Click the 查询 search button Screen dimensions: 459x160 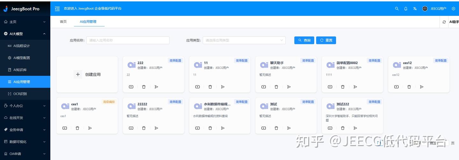[x=304, y=40]
